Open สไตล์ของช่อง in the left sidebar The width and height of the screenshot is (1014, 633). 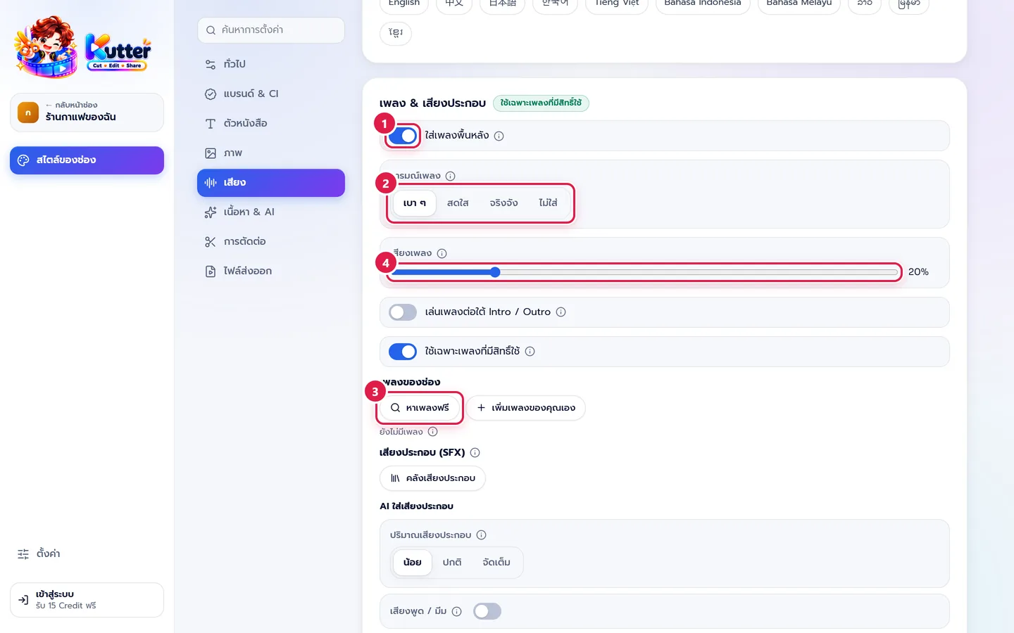click(x=87, y=160)
